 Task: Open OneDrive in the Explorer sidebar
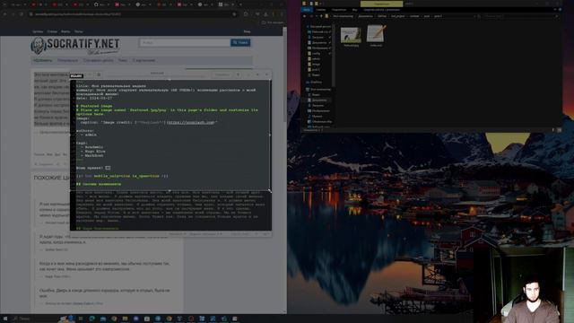click(316, 82)
